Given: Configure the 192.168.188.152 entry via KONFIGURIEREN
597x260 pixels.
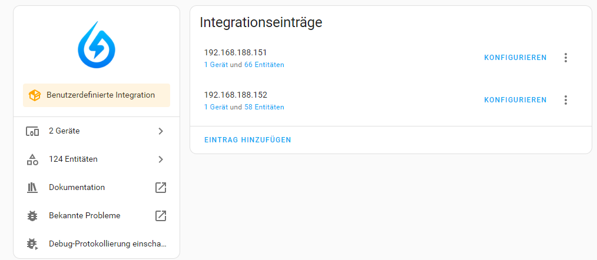Looking at the screenshot, I should coord(515,100).
